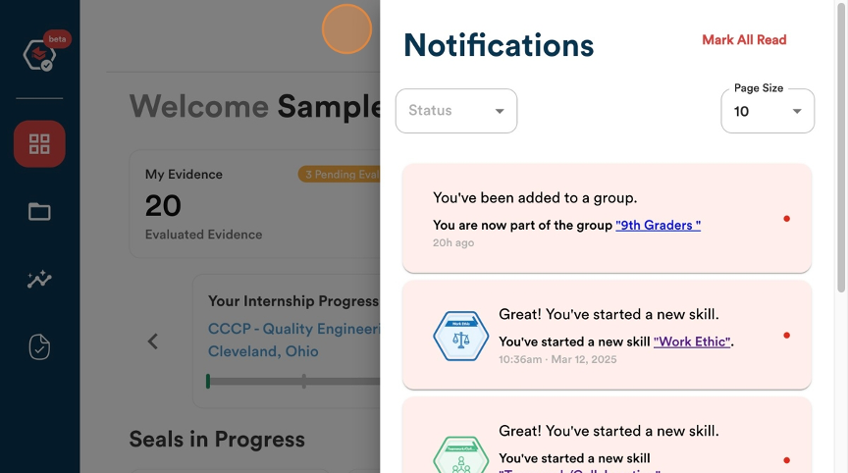Viewport: 848px width, 473px height.
Task: Click the orange highlighted circle icon at top
Action: [x=346, y=29]
